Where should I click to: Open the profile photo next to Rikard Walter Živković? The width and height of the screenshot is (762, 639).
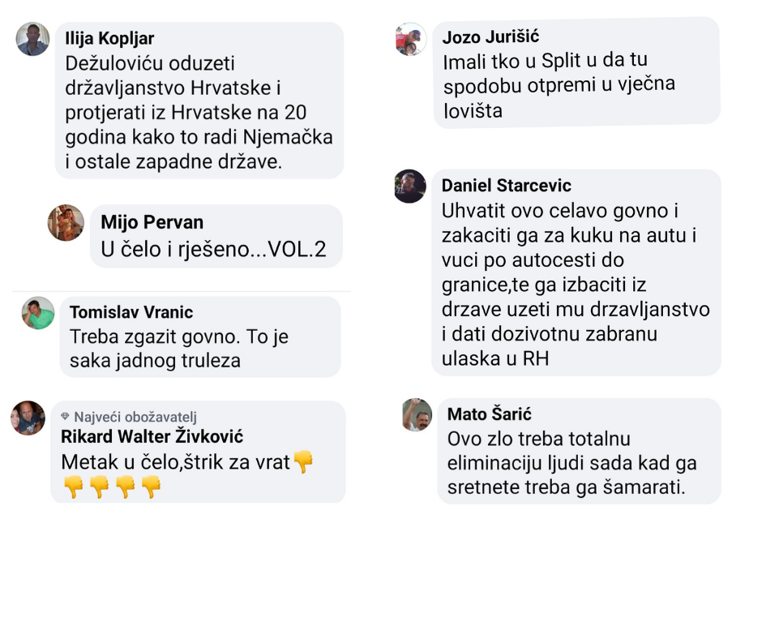28,418
